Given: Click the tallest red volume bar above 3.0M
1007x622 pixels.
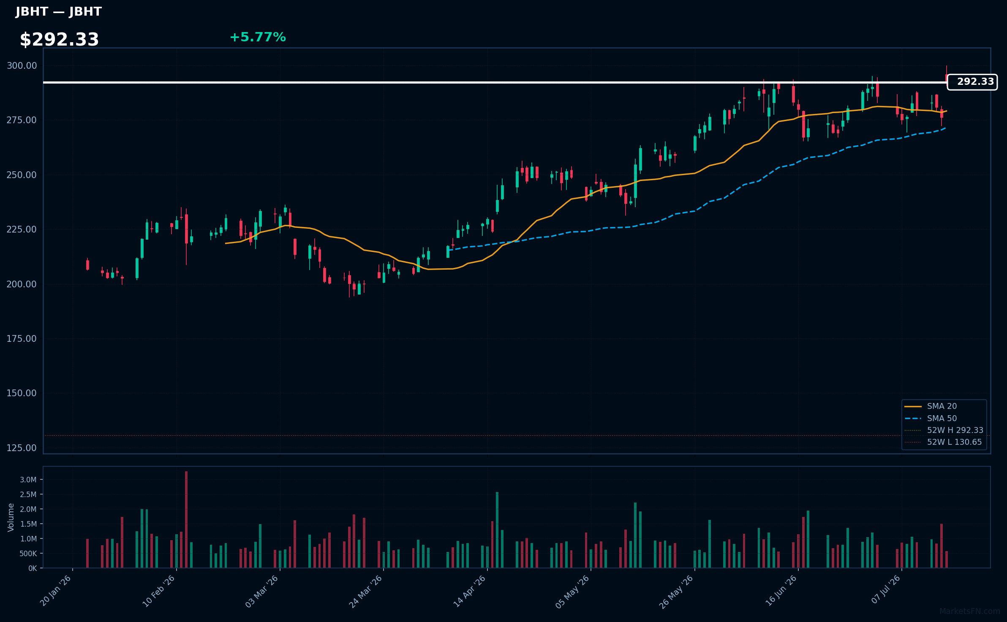Looking at the screenshot, I should point(186,519).
